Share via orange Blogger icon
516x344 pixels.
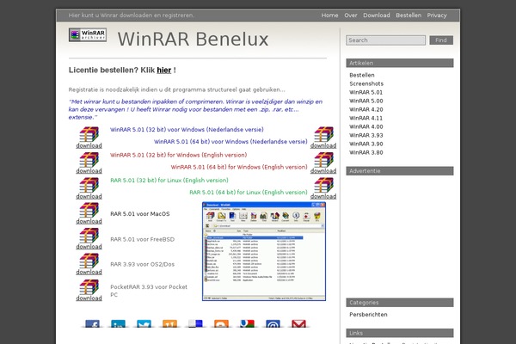tap(221, 323)
